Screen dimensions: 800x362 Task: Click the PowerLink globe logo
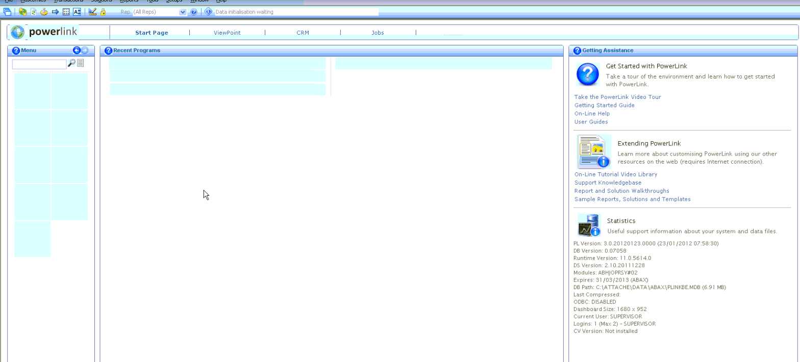click(x=17, y=32)
